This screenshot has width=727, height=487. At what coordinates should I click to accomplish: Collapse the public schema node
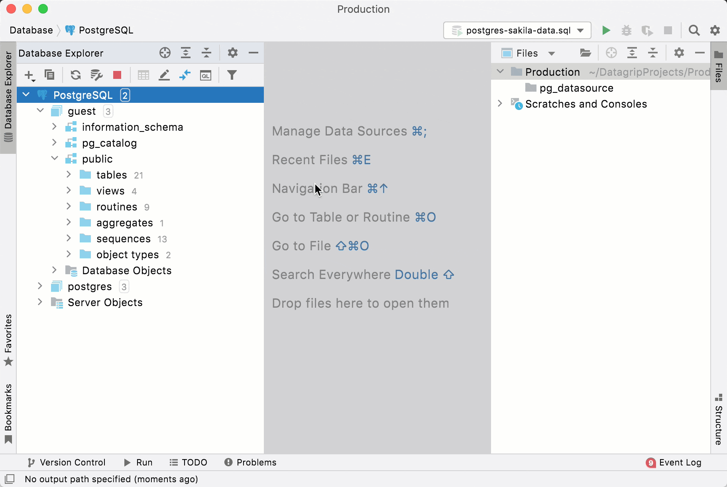tap(55, 159)
